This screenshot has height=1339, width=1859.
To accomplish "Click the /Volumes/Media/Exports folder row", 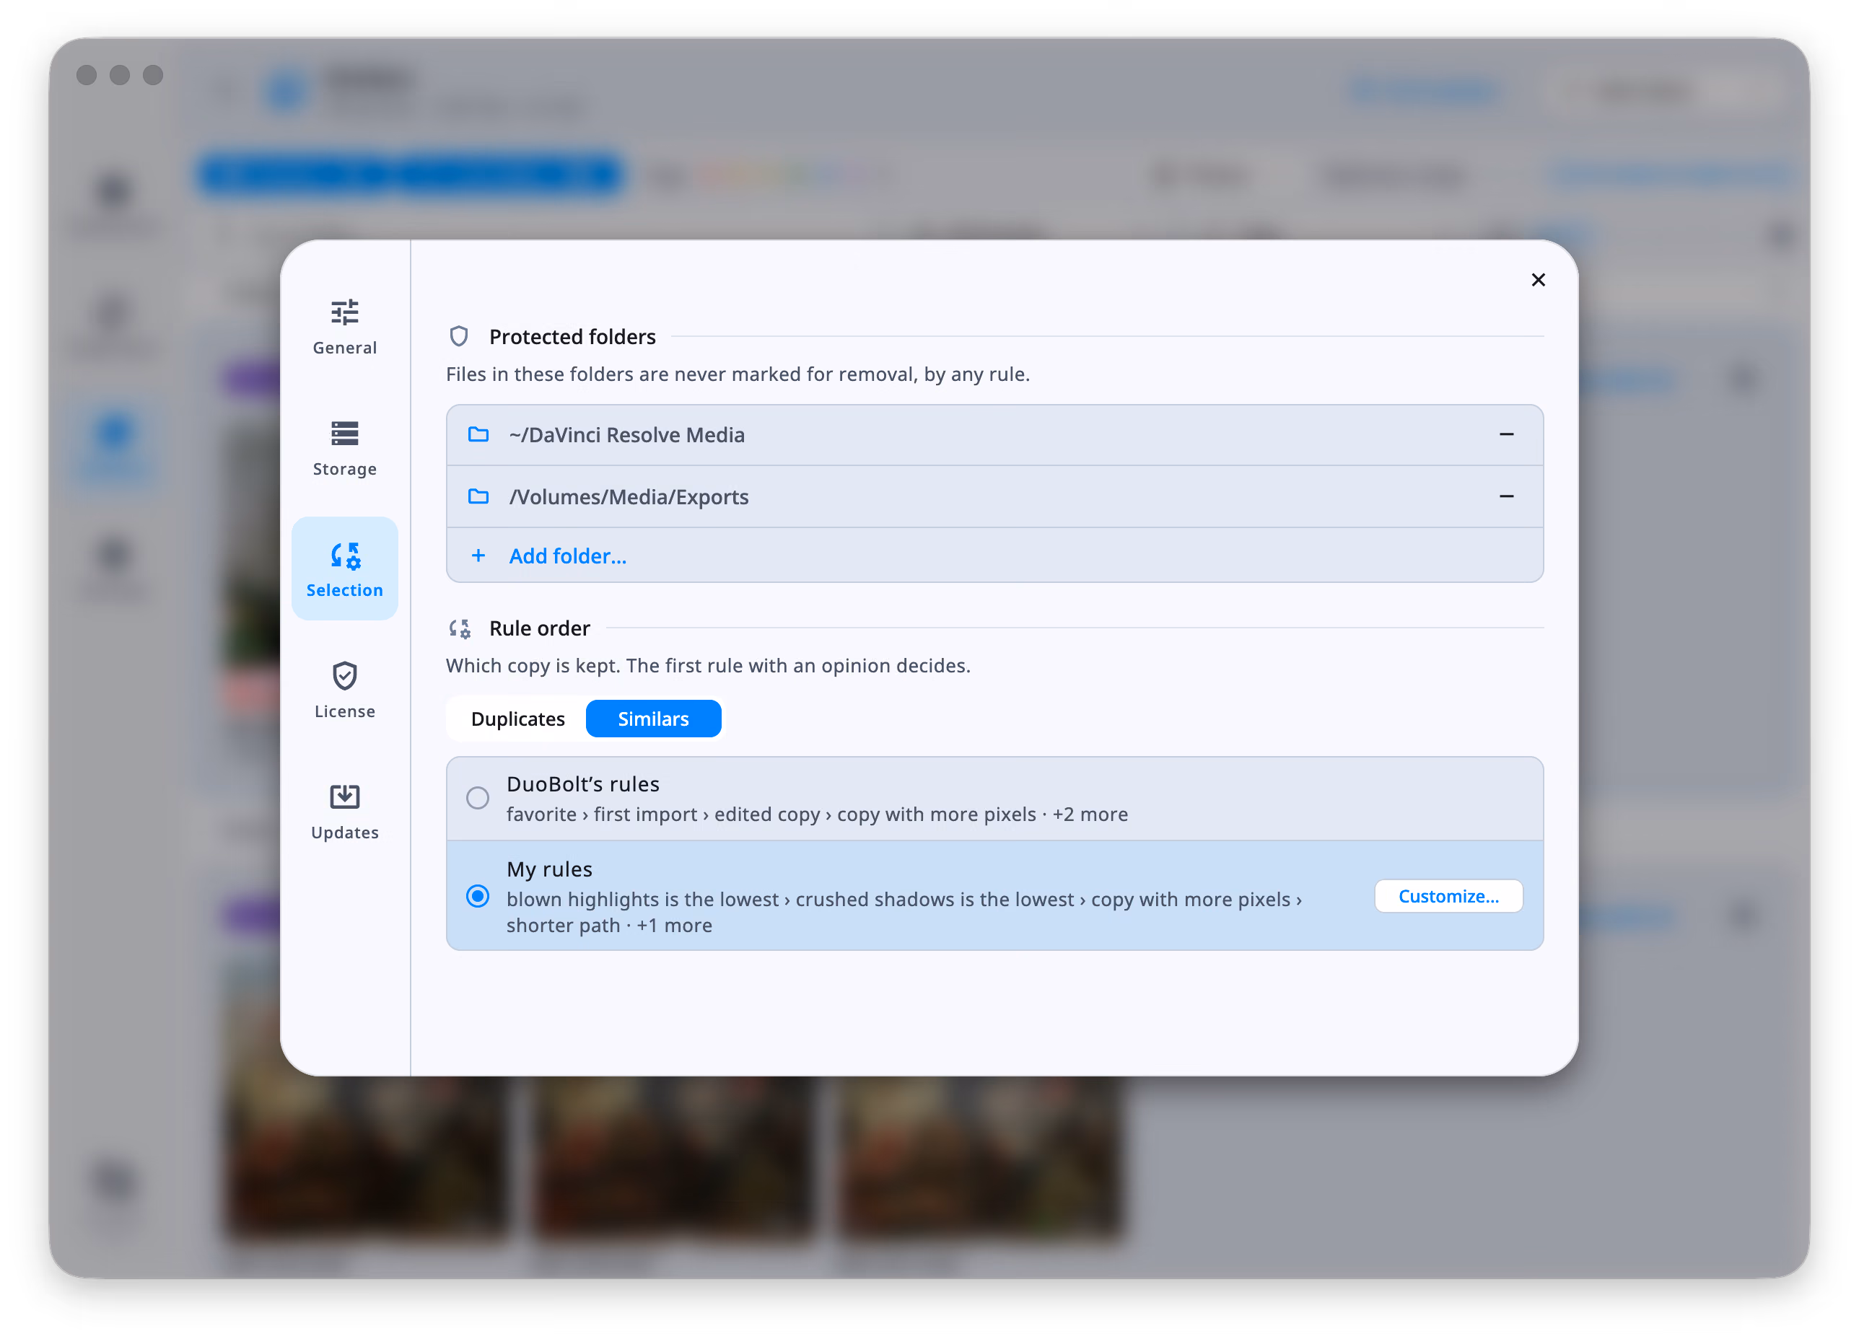I will pyautogui.click(x=994, y=496).
